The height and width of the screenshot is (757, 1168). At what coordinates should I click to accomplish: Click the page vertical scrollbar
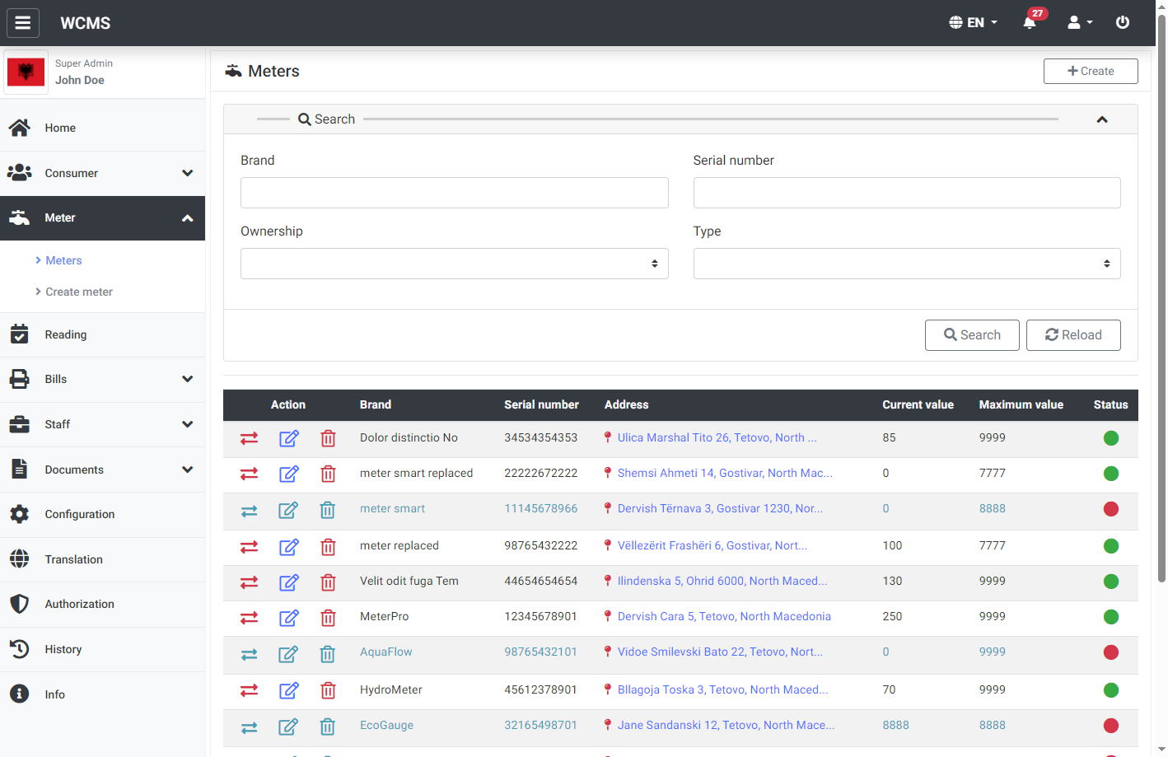1161,297
